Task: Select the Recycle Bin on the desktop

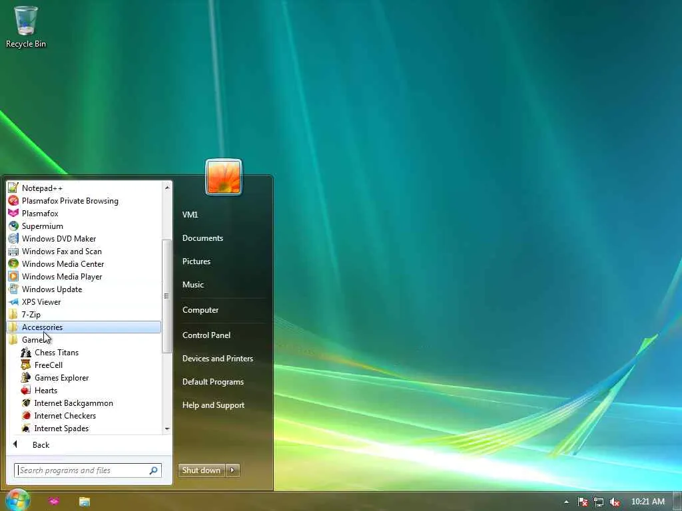Action: pos(26,27)
